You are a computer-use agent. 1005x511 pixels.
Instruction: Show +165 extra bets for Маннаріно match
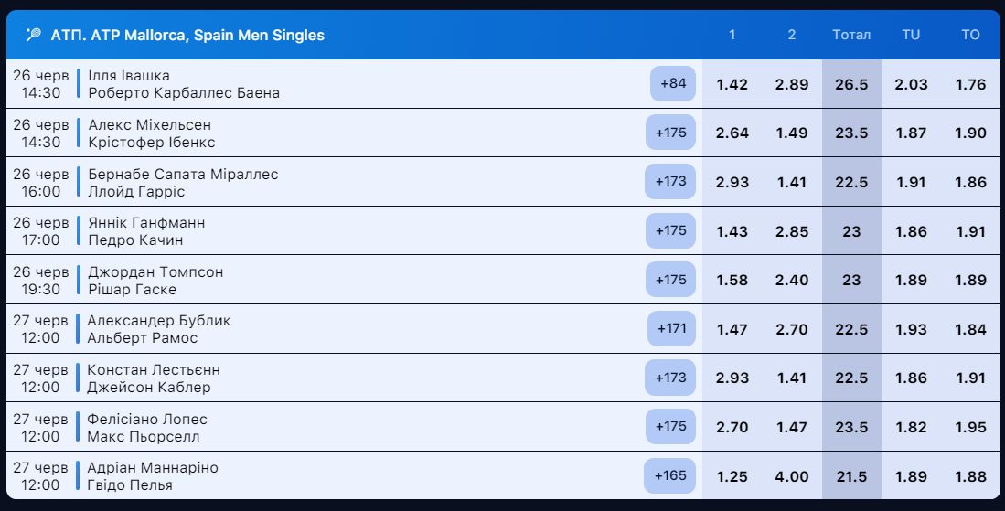click(x=670, y=476)
